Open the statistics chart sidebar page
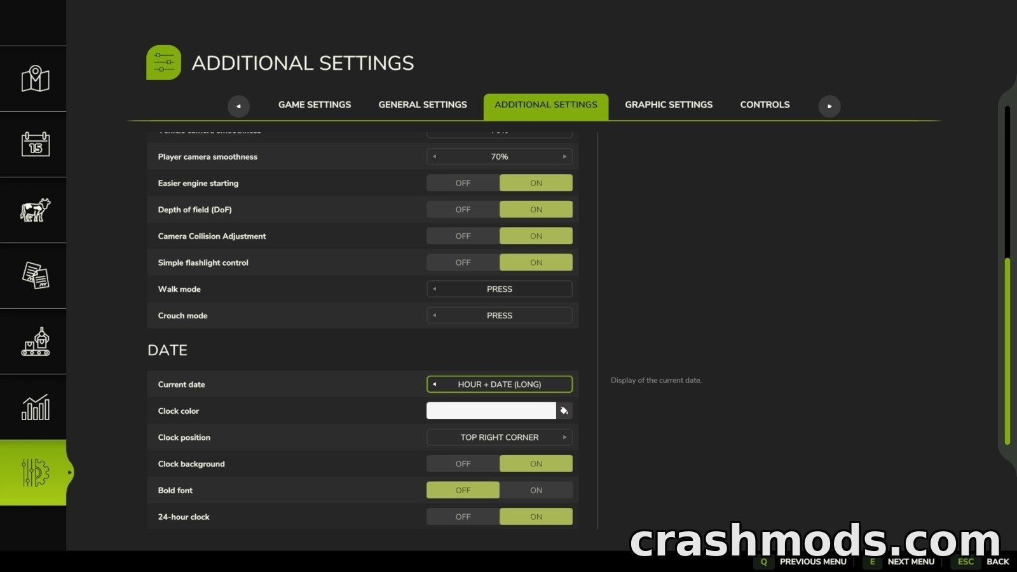Screen dimensions: 1017x572 pyautogui.click(x=36, y=407)
